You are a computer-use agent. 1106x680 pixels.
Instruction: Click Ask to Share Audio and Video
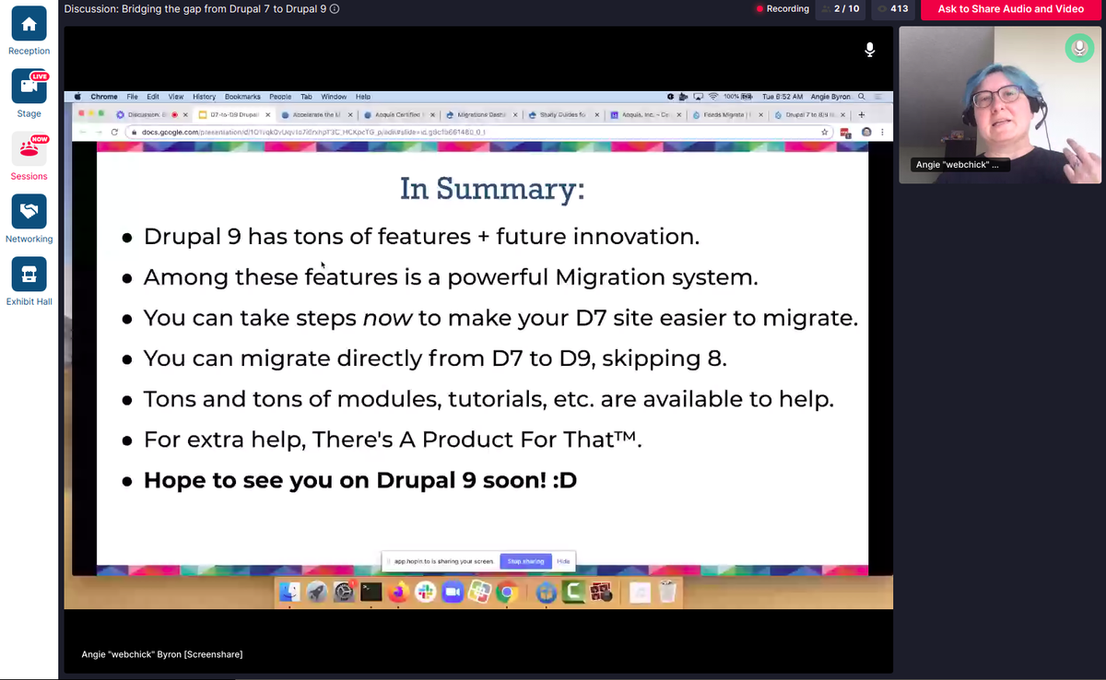pyautogui.click(x=1010, y=9)
